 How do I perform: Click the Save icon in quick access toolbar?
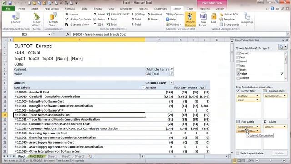[x=10, y=3]
